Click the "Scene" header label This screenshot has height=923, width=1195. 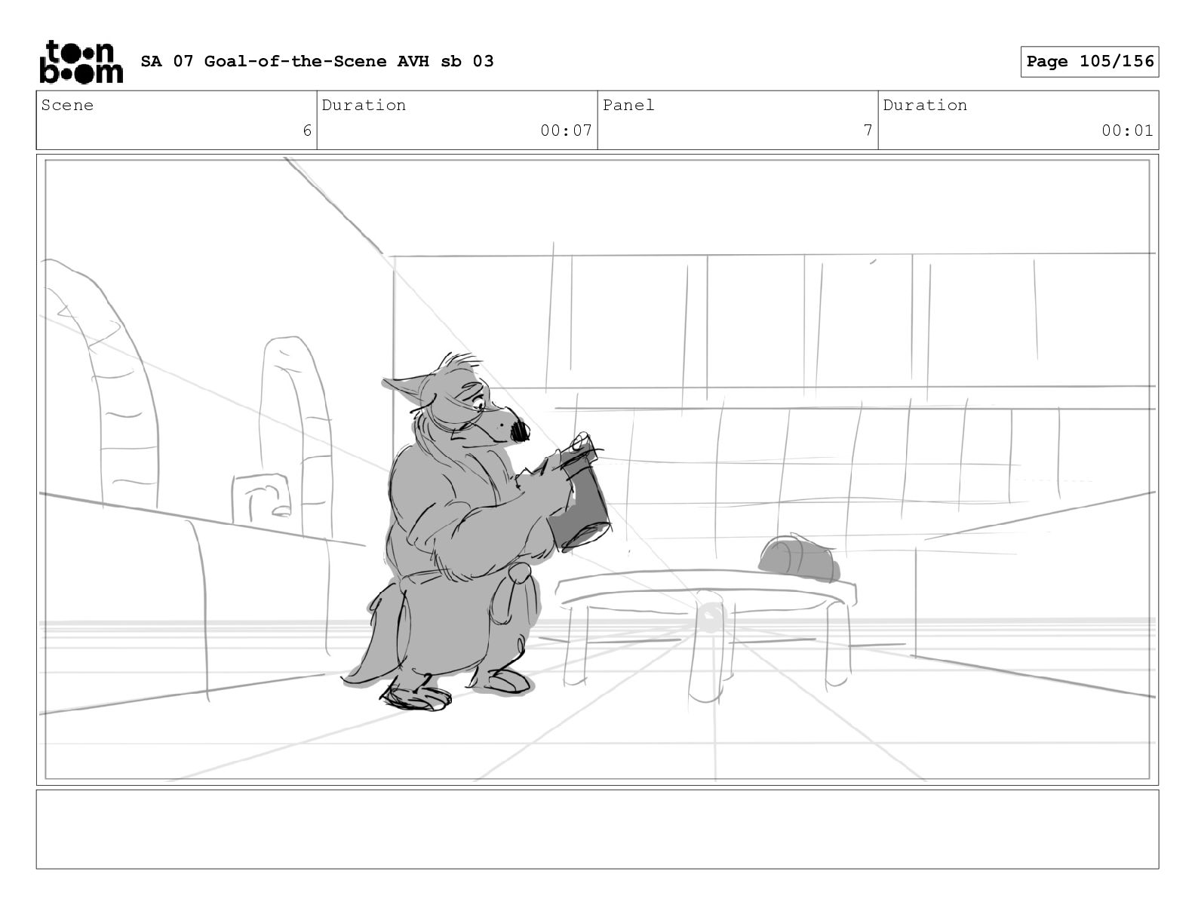67,105
